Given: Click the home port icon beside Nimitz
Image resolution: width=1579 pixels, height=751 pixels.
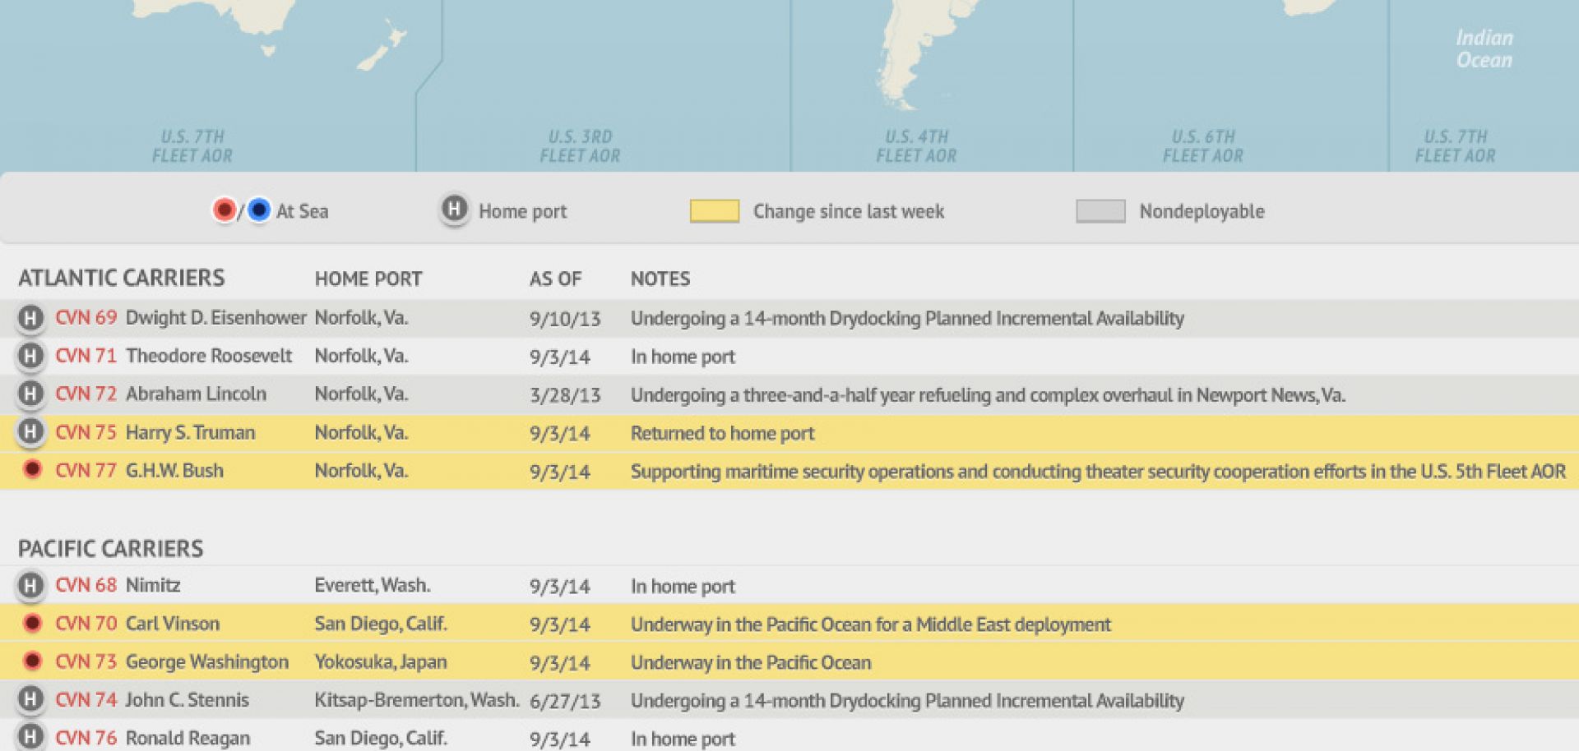Looking at the screenshot, I should pos(30,585).
